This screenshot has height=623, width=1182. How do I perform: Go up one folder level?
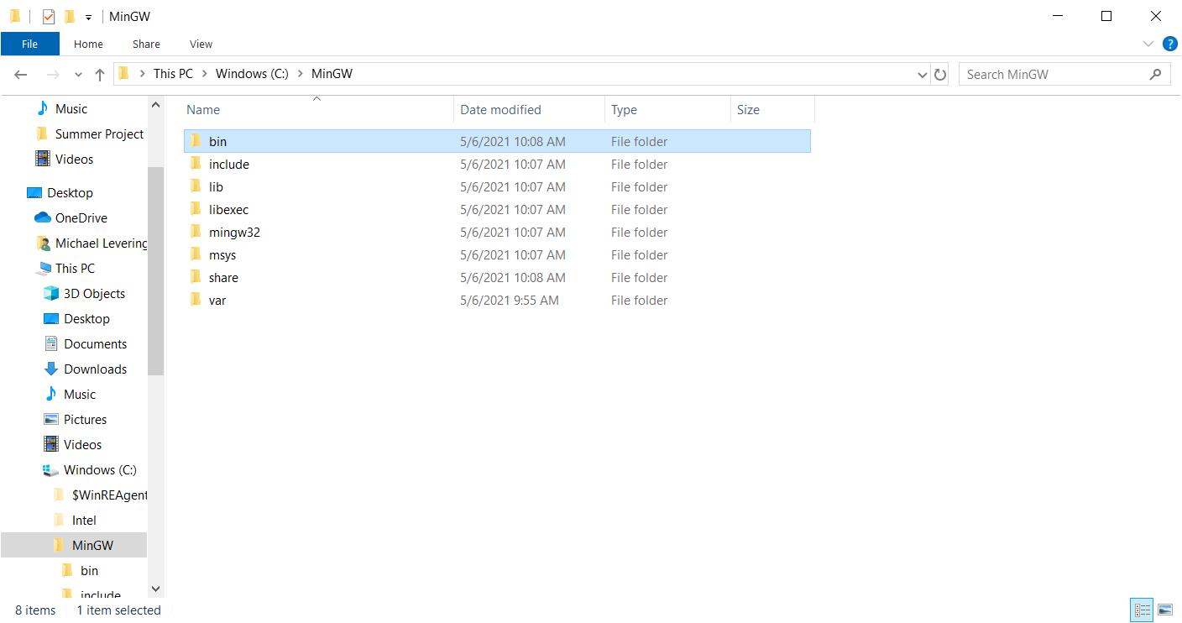(x=100, y=75)
